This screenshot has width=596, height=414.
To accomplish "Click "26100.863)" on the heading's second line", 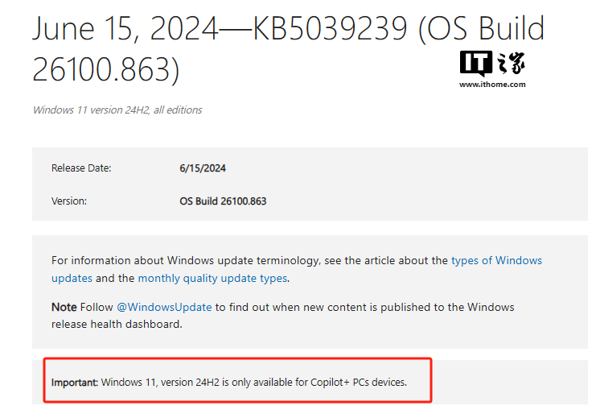I will point(105,69).
